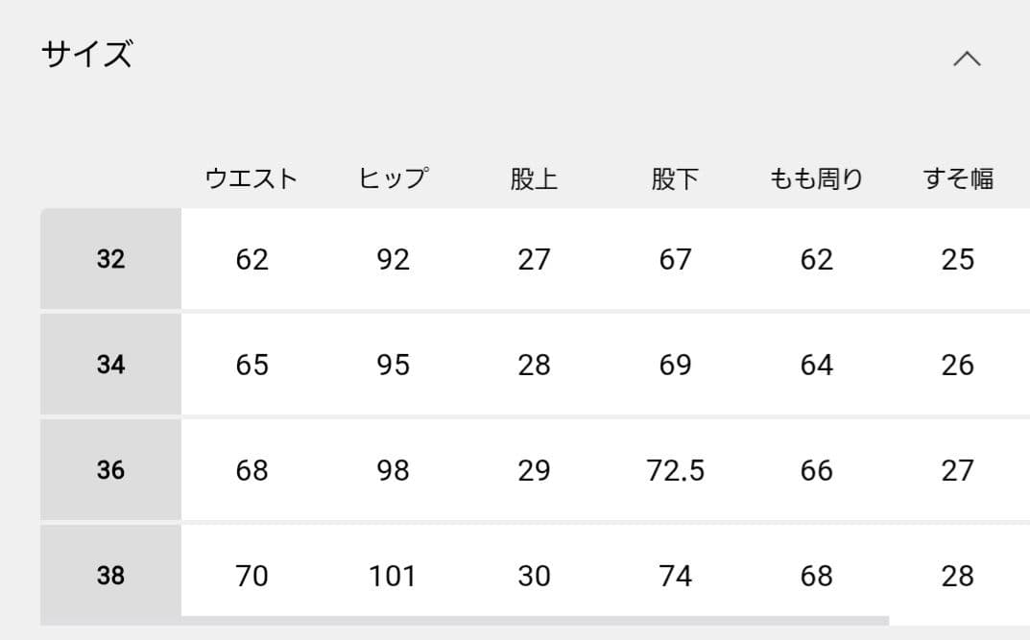
Task: Click rise value 30 in row 38
Action: [535, 576]
